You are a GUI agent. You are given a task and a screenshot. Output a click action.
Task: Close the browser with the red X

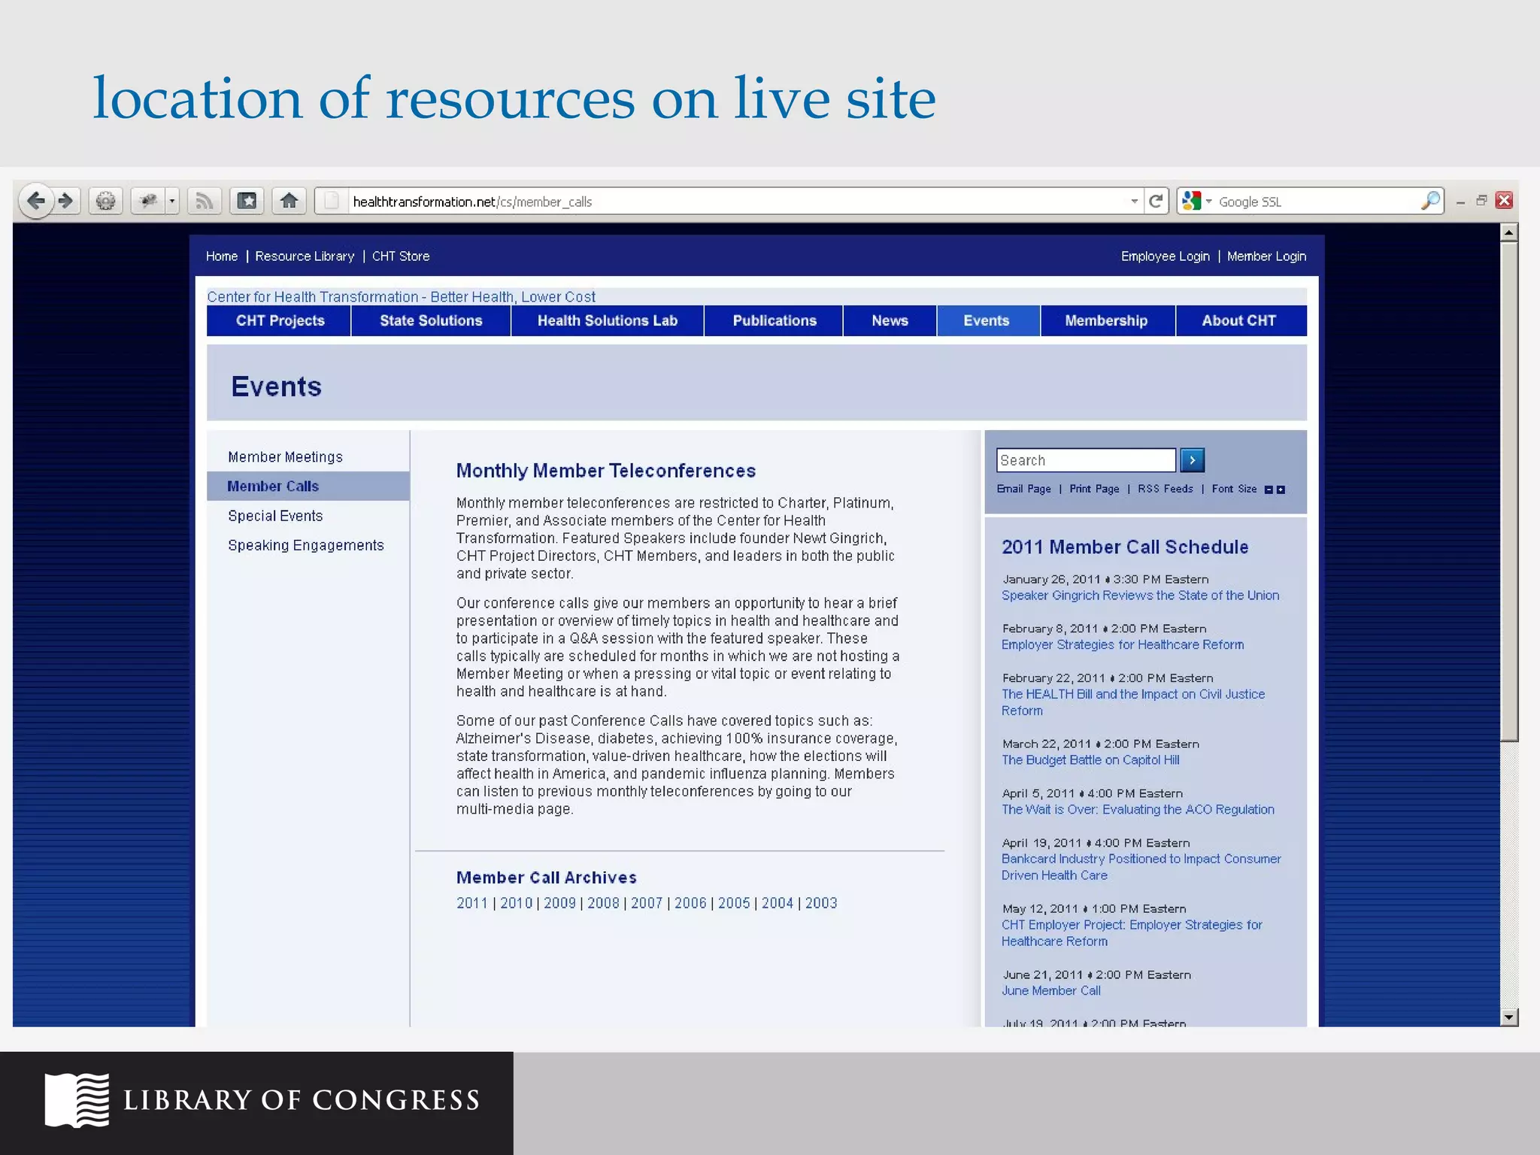tap(1504, 200)
